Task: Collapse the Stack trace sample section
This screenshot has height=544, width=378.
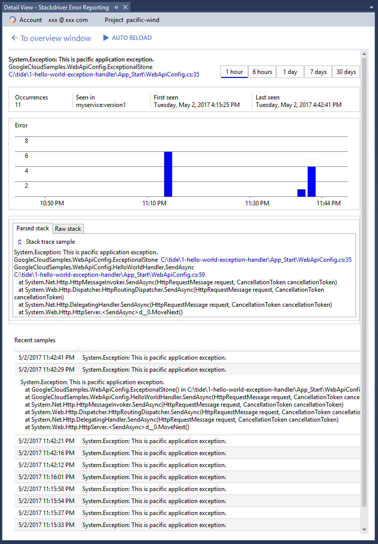Action: [x=20, y=242]
